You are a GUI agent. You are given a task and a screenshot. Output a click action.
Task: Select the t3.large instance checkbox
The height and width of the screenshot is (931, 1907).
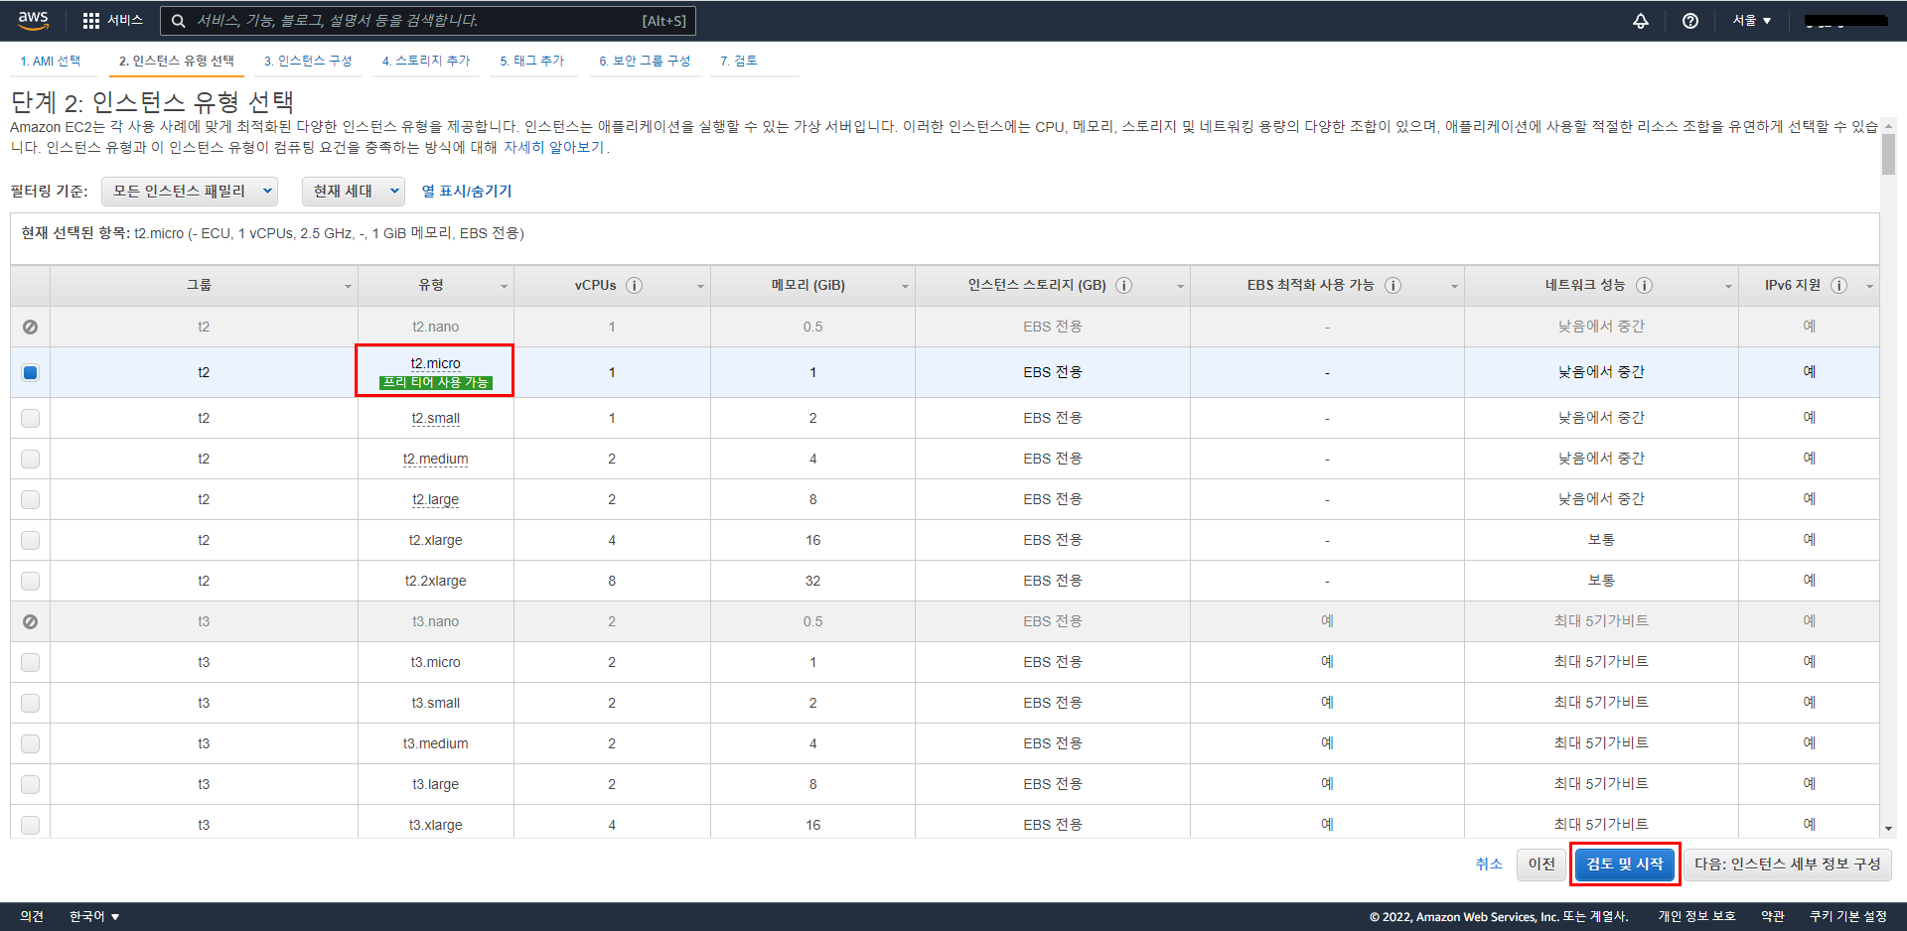pos(30,784)
